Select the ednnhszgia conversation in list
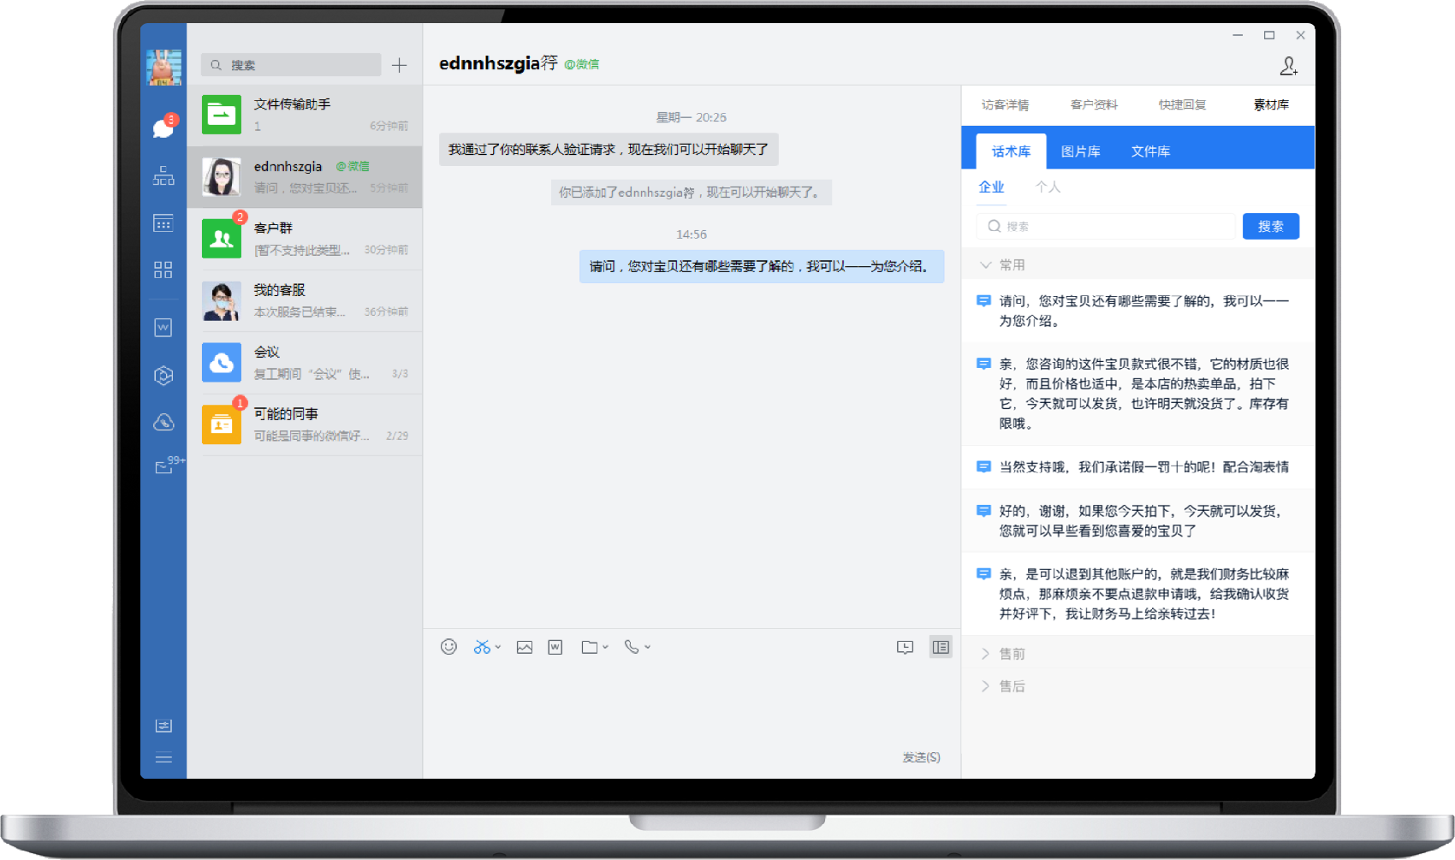 click(x=305, y=176)
